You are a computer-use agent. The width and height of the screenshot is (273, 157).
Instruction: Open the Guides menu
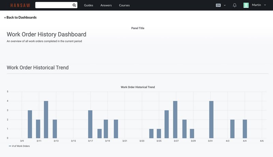point(88,5)
